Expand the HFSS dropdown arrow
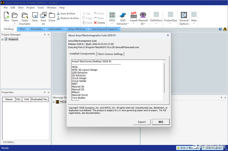 tap(112, 24)
